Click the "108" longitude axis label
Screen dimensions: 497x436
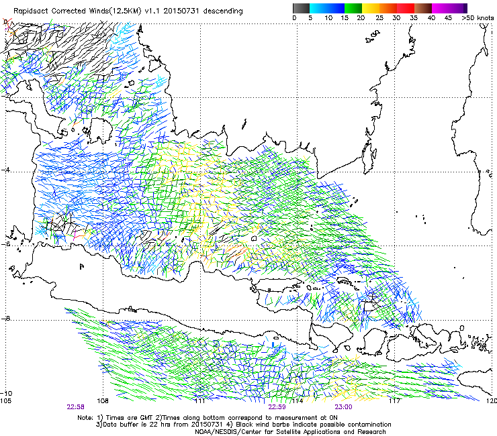click(103, 401)
